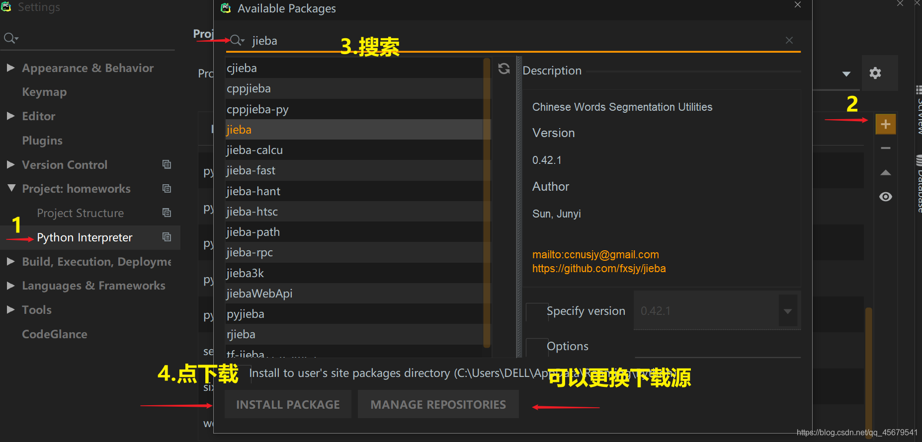Select cppjieba-py package
This screenshot has width=922, height=442.
click(x=355, y=109)
